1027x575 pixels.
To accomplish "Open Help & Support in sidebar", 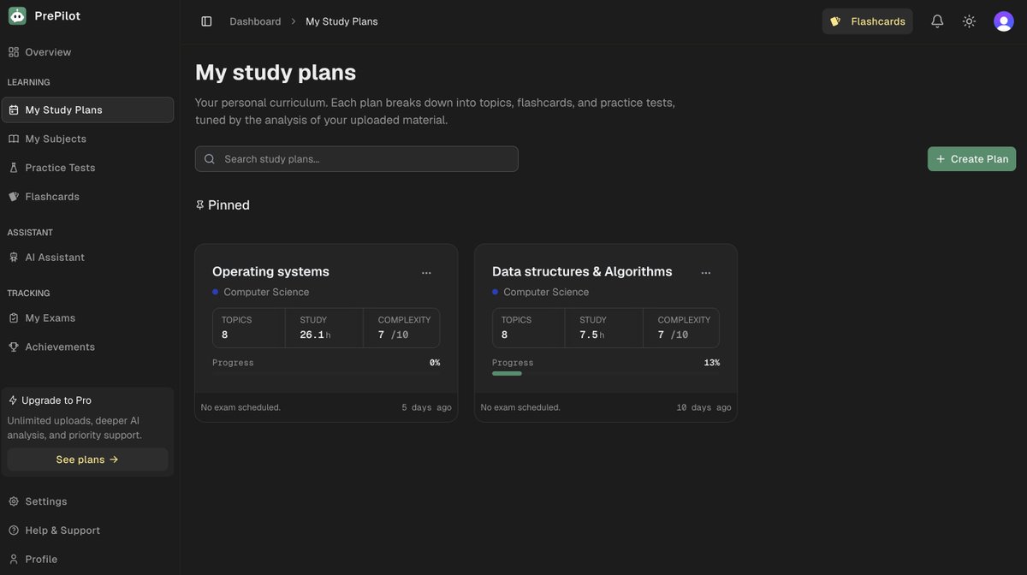I will [87, 531].
